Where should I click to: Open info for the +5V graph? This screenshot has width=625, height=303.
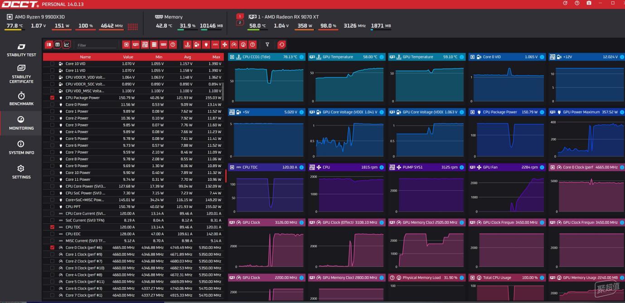coord(301,112)
